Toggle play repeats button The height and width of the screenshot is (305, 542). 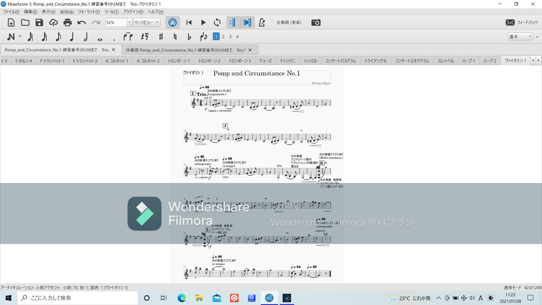pos(232,23)
